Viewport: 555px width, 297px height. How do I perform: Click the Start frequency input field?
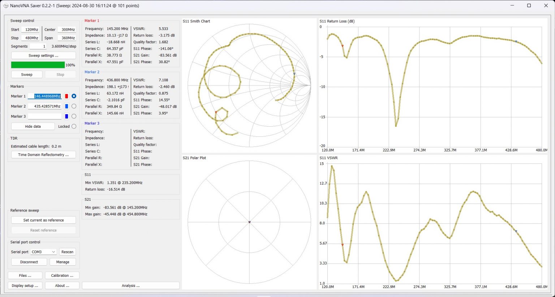pos(30,30)
